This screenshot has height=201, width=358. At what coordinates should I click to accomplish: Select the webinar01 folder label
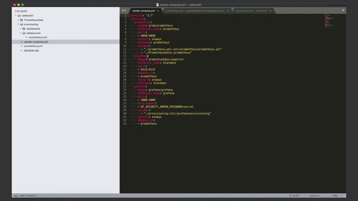[28, 16]
